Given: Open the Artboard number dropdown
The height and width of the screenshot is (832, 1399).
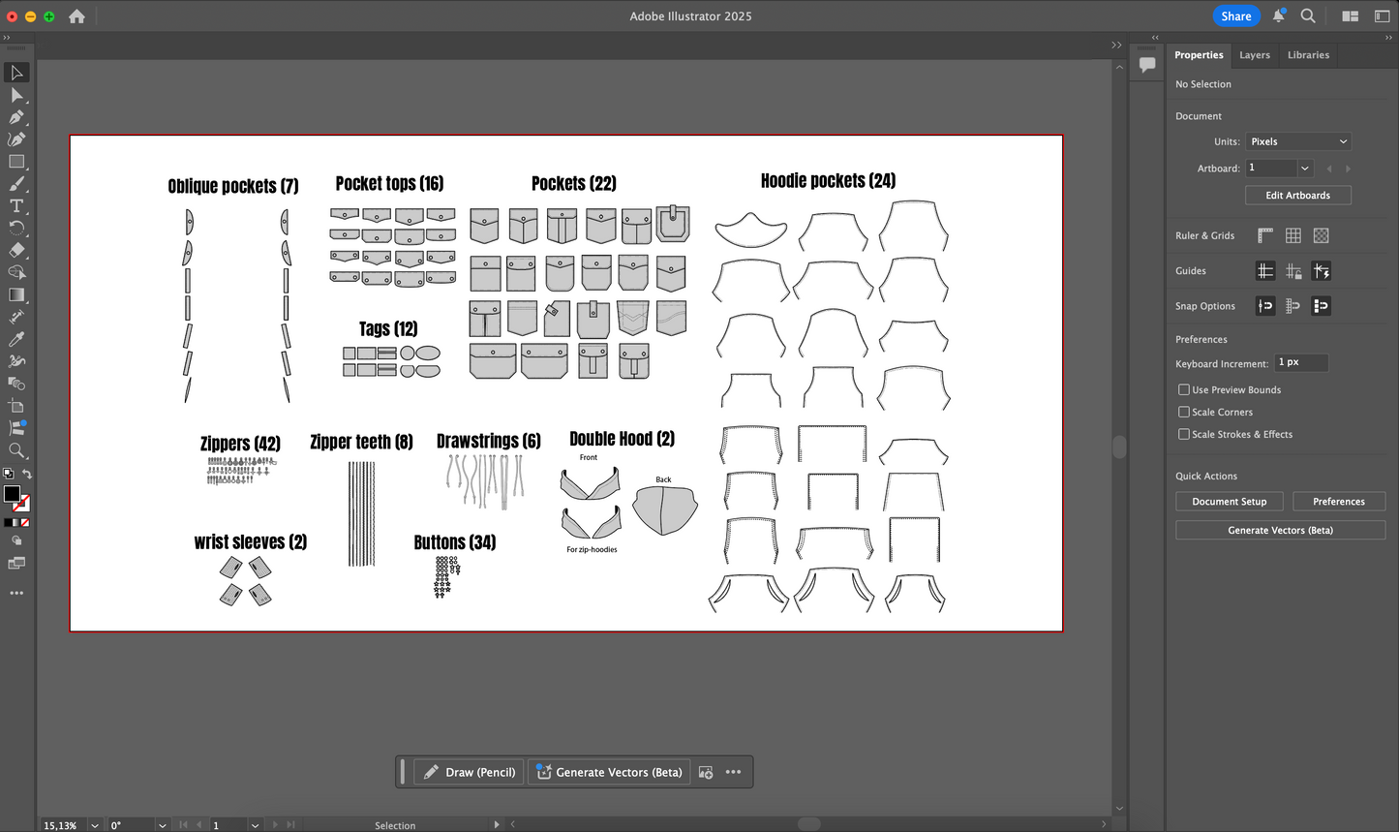Looking at the screenshot, I should click(1304, 168).
